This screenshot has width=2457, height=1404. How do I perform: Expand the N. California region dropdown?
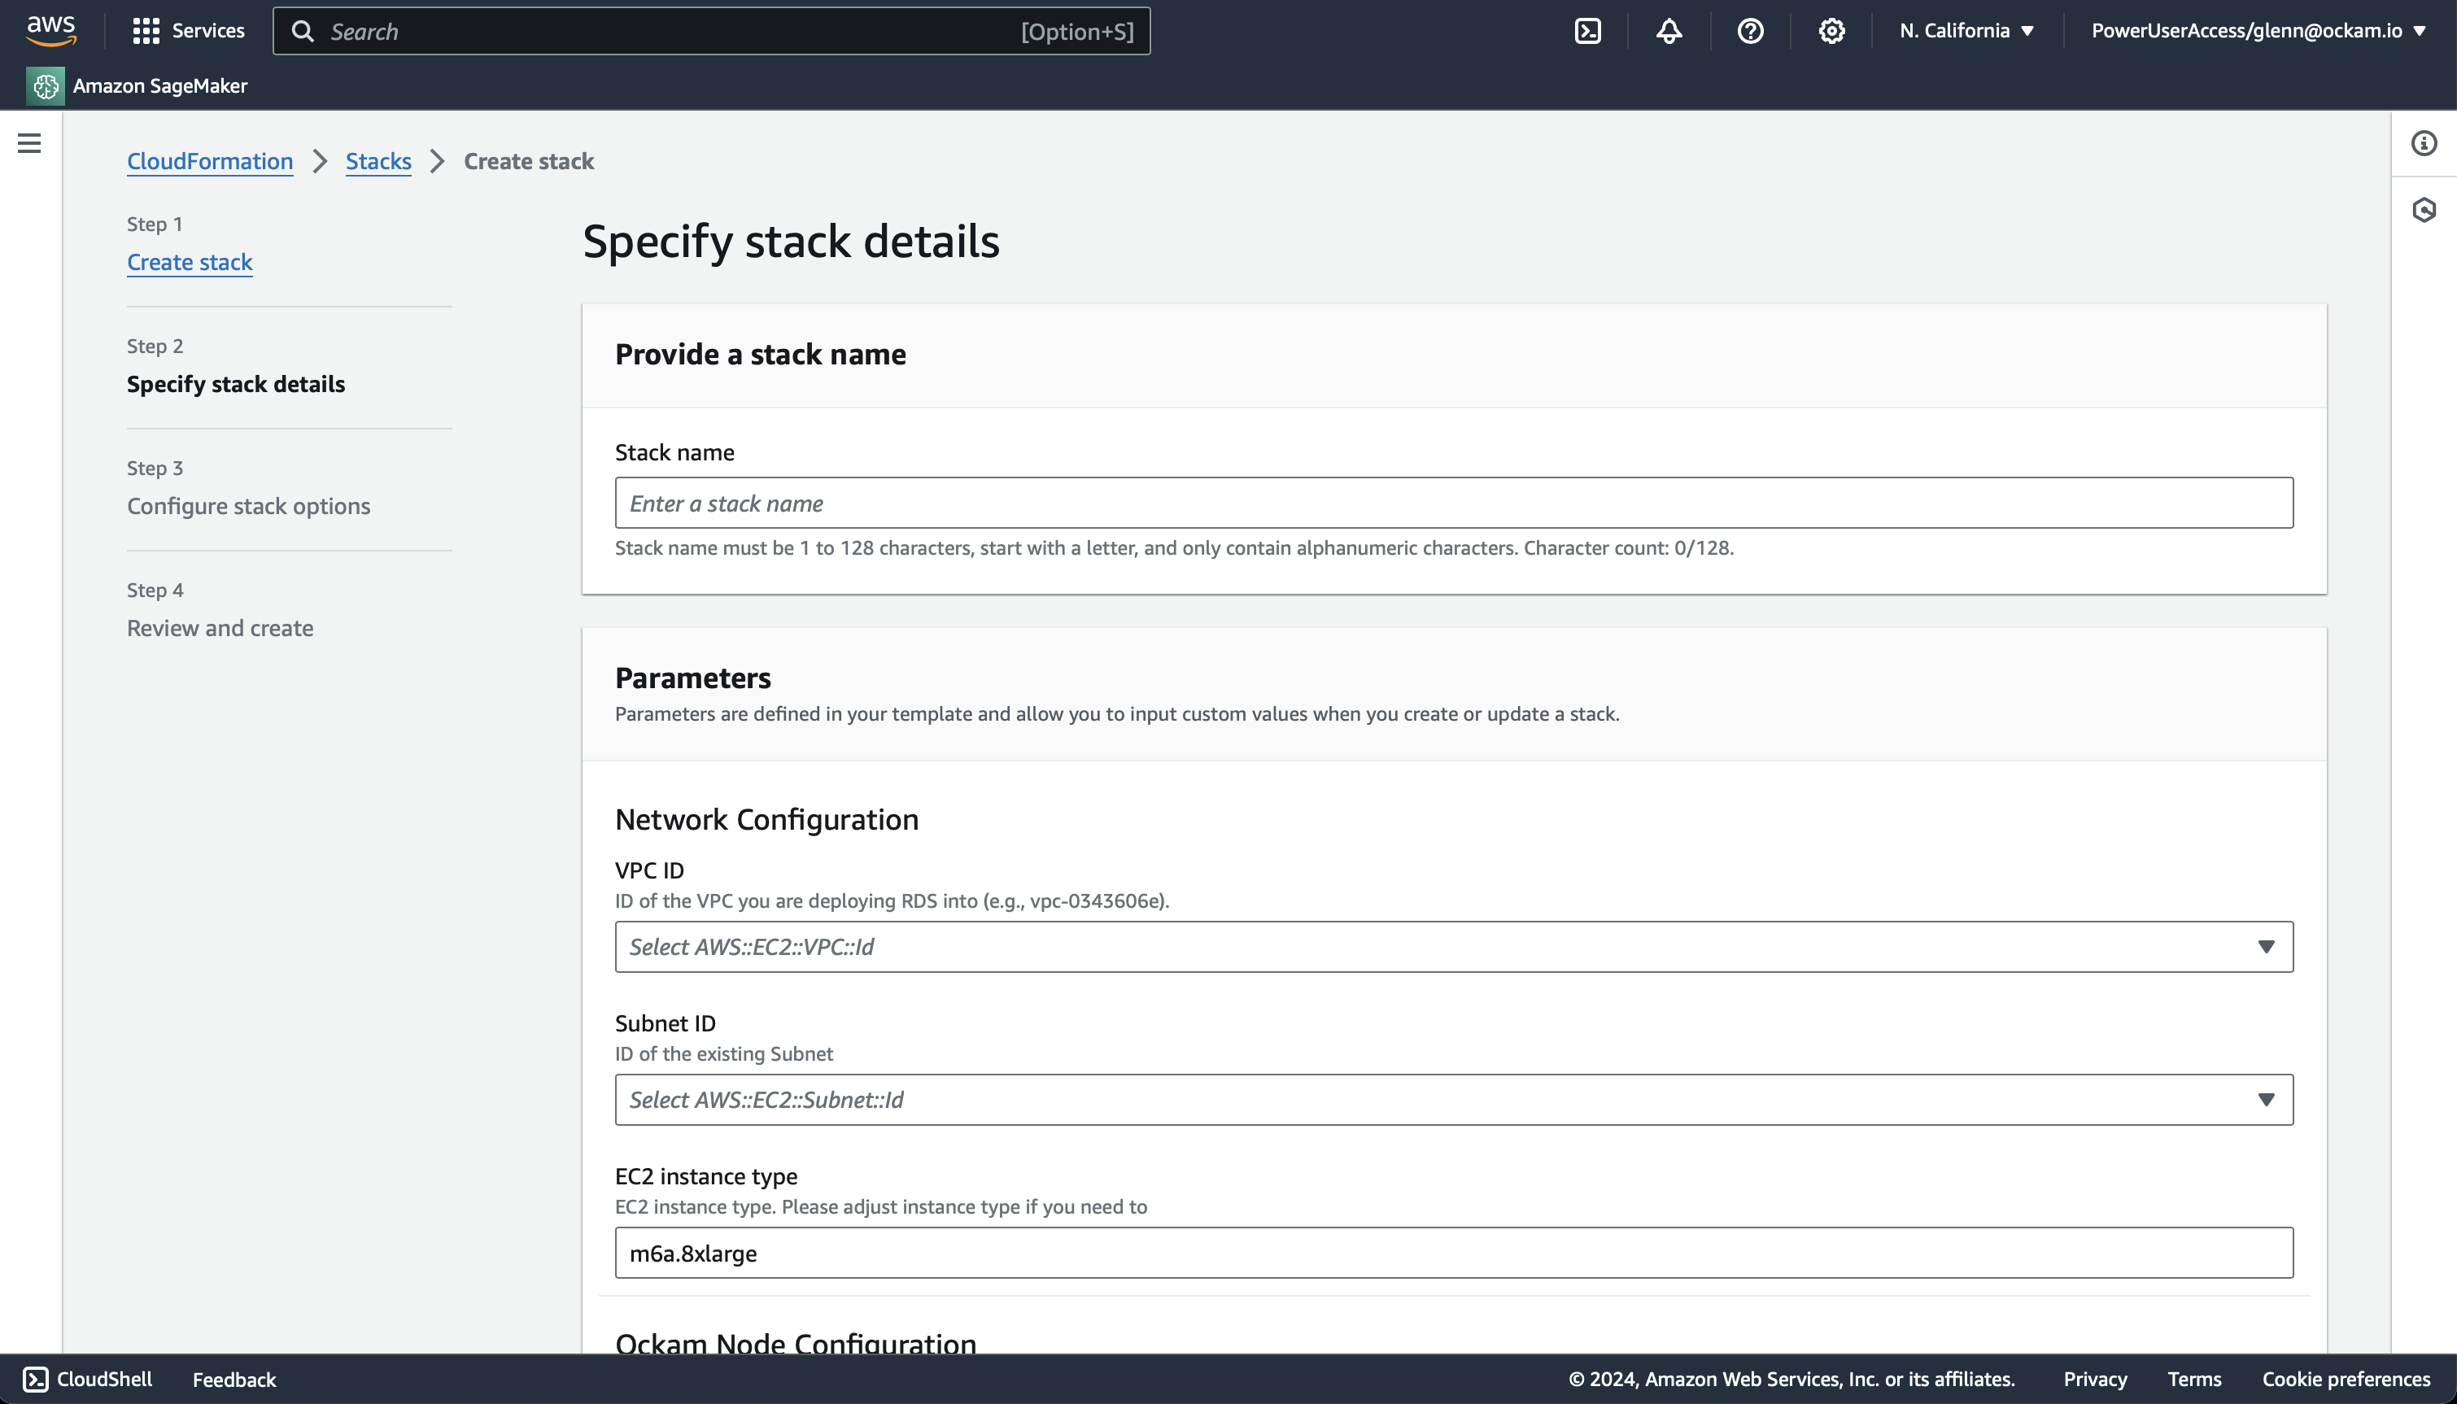point(1966,31)
